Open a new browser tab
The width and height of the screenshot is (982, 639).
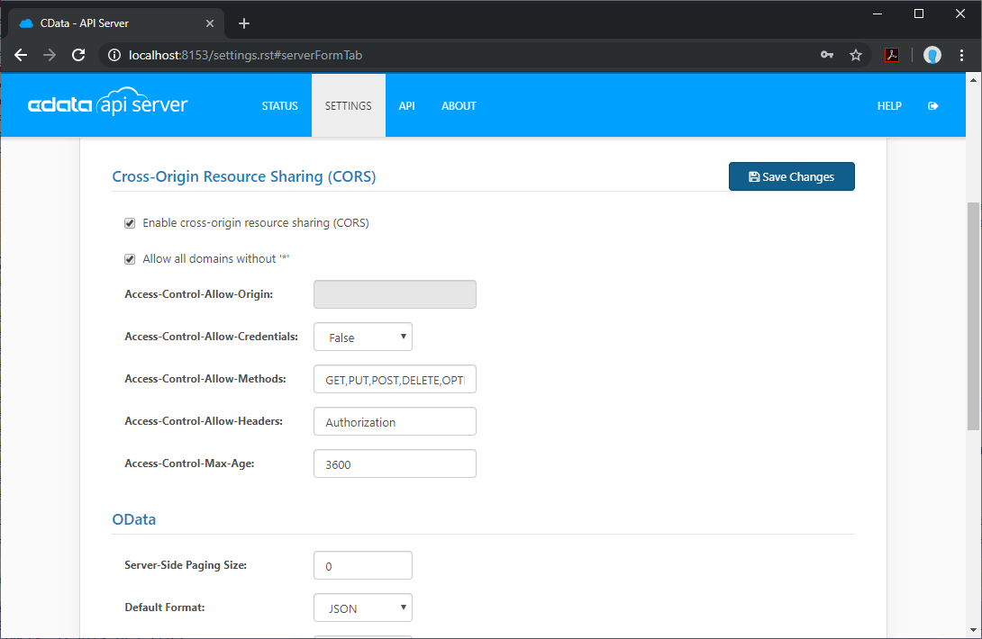pyautogui.click(x=244, y=23)
